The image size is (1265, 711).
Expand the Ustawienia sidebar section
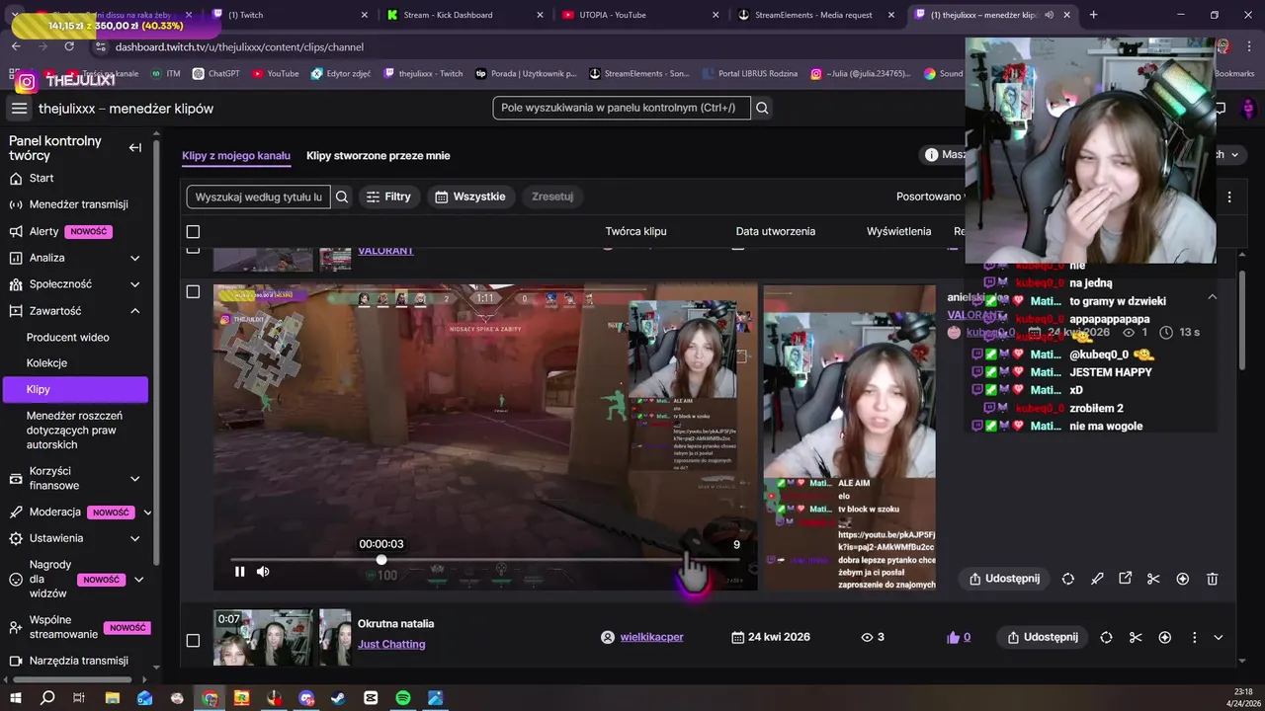click(x=135, y=538)
